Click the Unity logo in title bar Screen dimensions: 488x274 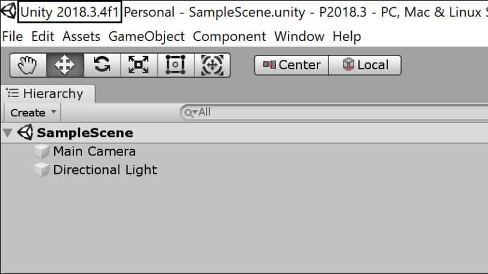pos(8,11)
